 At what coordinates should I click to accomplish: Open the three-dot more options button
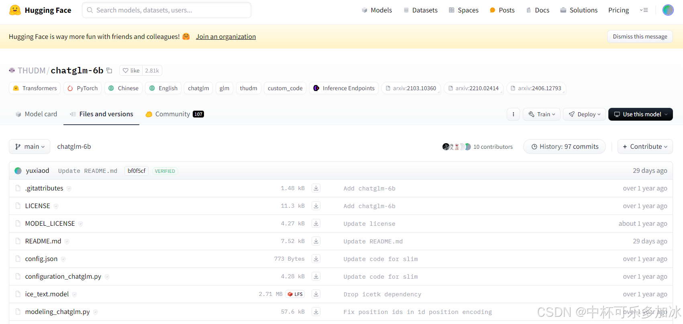point(513,114)
